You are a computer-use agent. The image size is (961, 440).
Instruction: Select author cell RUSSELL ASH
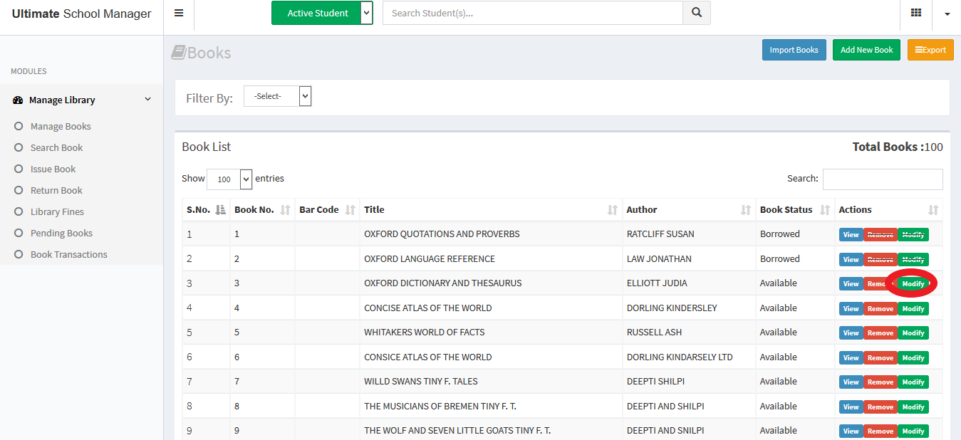click(654, 332)
